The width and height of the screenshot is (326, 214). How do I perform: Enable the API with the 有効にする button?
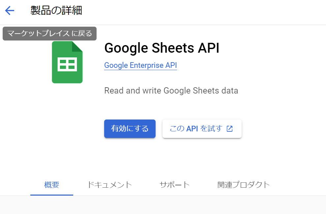tap(130, 129)
